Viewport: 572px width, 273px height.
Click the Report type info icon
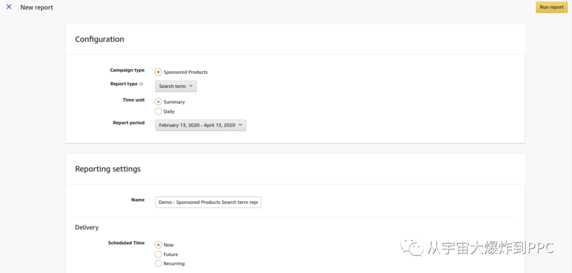[x=141, y=84]
